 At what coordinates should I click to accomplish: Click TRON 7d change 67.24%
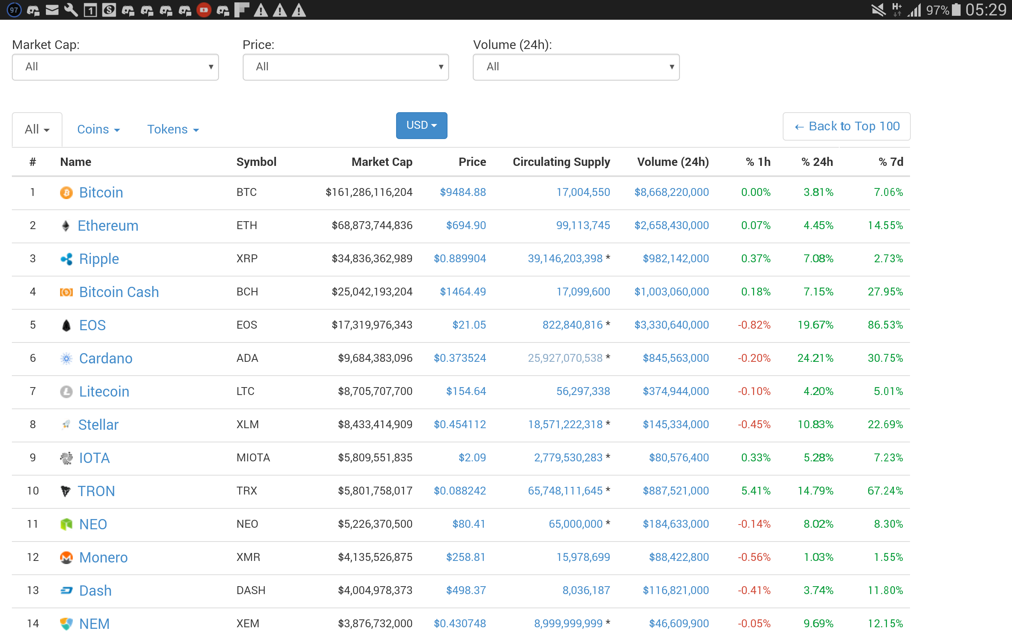click(885, 491)
